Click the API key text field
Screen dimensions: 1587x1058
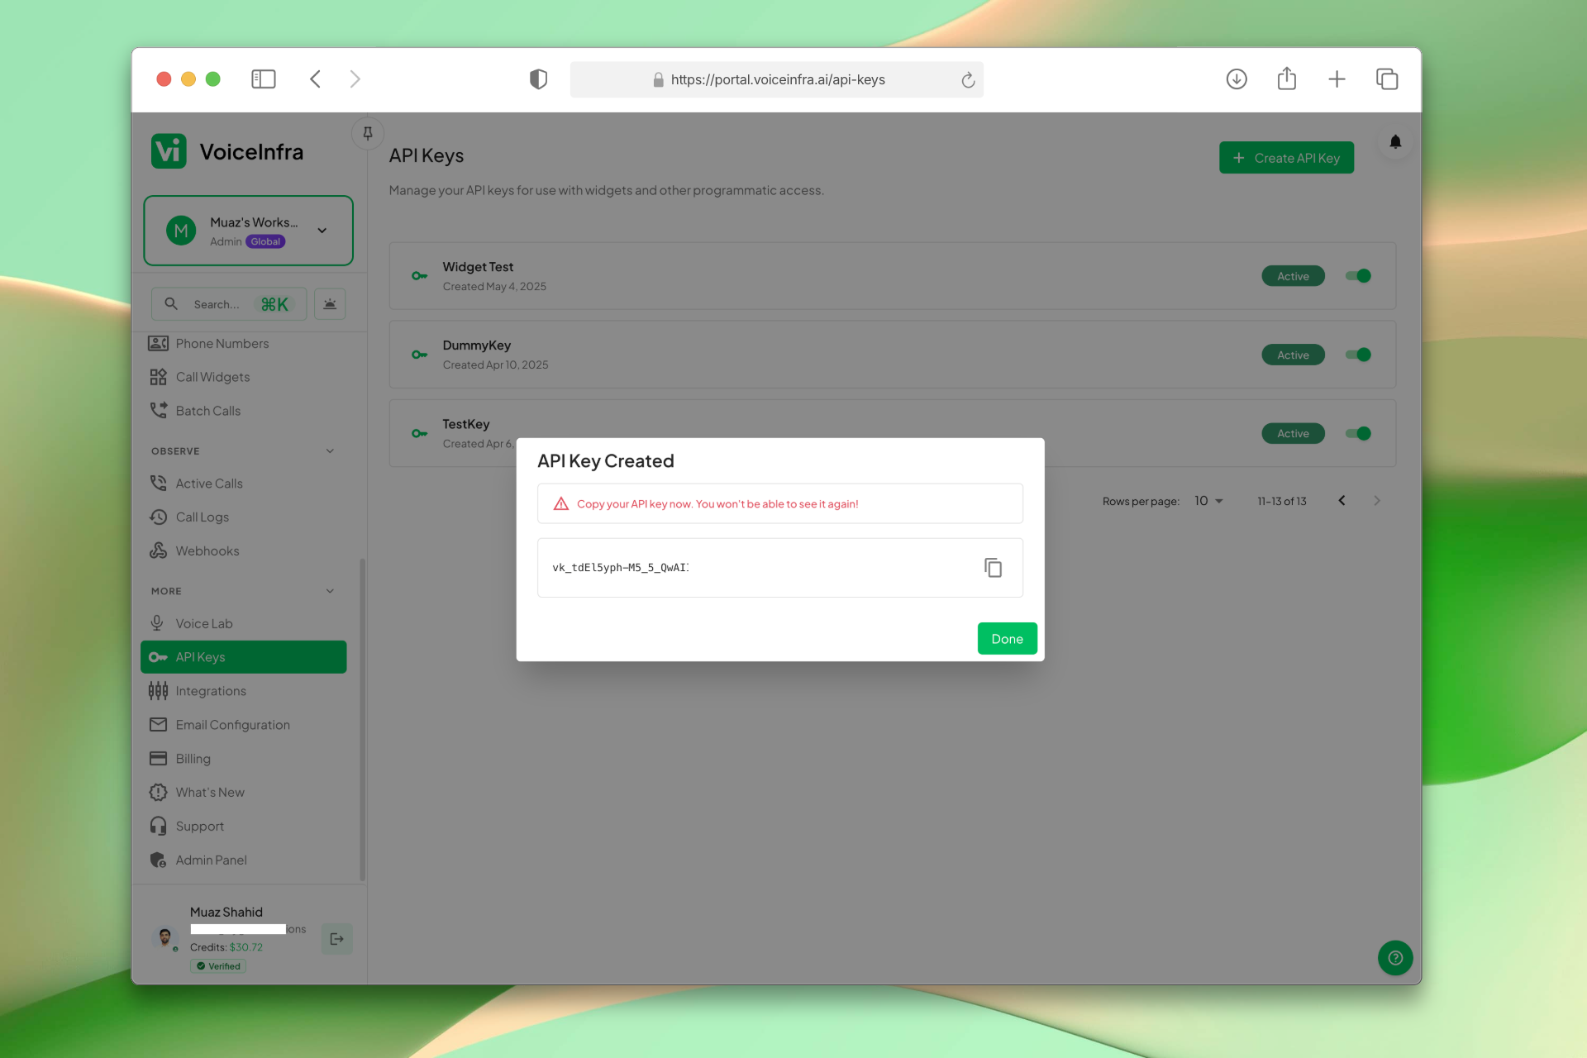click(x=779, y=568)
